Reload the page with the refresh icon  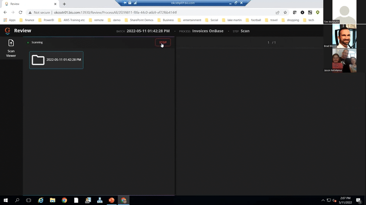coord(22,12)
